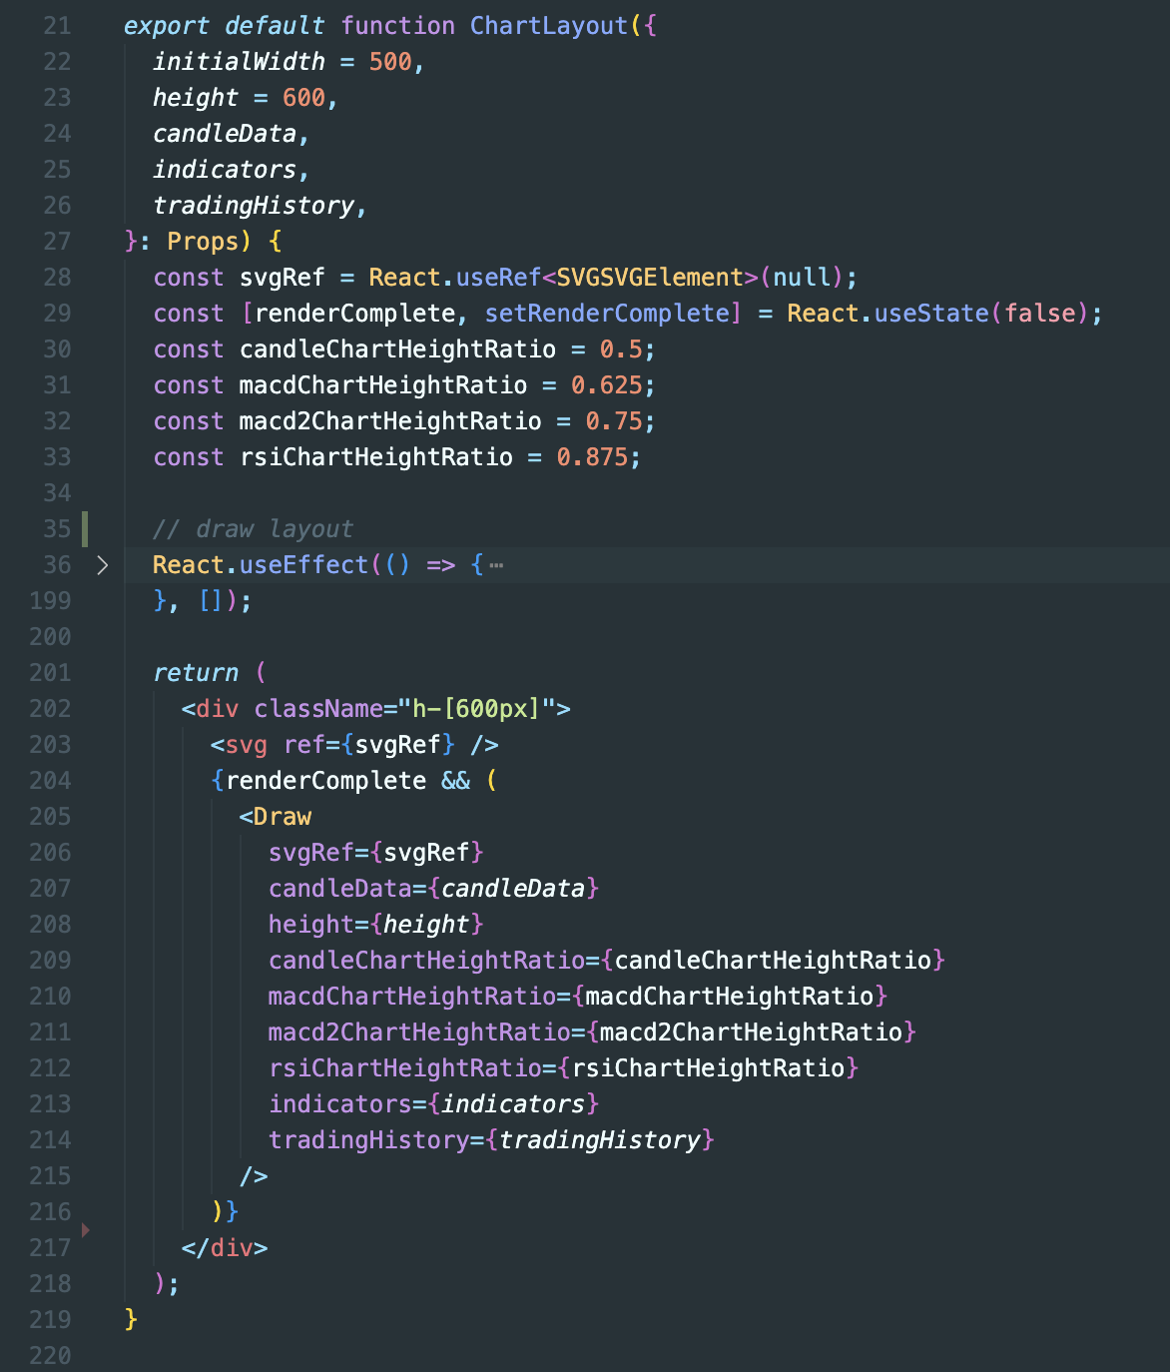The height and width of the screenshot is (1372, 1170).
Task: Click the svg tag on line 203
Action: (x=247, y=745)
